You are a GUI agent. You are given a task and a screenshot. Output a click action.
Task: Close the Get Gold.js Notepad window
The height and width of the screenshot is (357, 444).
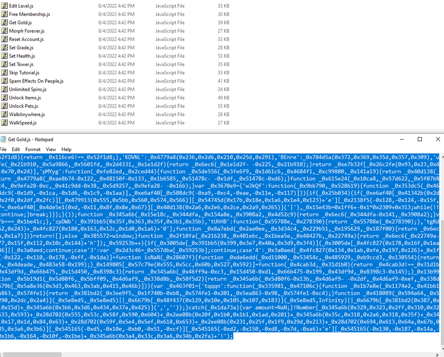[438, 140]
